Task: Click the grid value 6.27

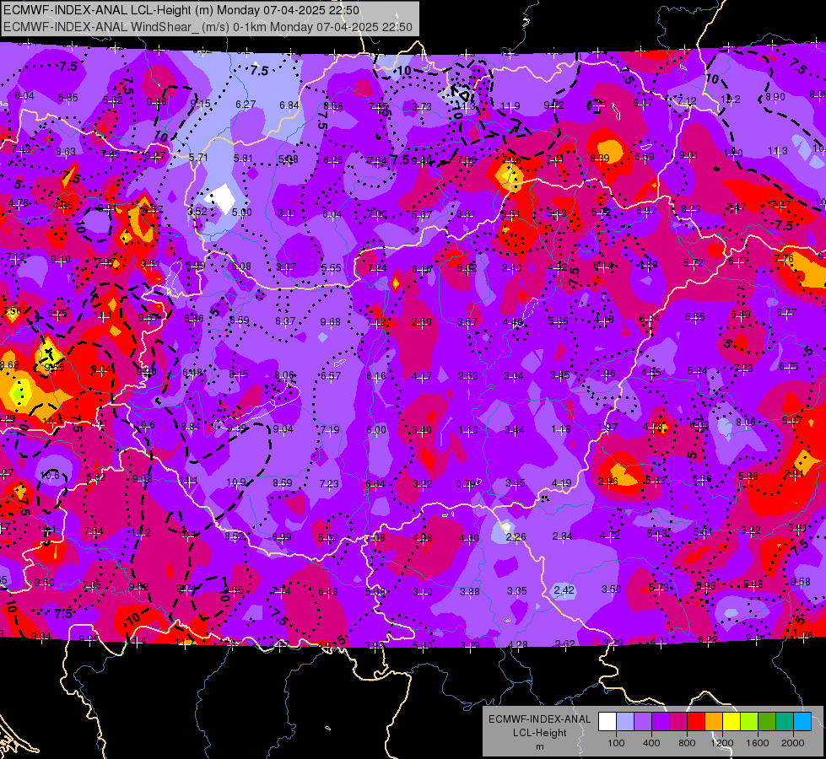Action: 246,105
